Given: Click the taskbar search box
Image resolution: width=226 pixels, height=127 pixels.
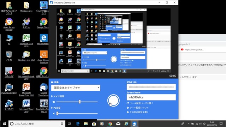Looking at the screenshot, I should point(37,124).
